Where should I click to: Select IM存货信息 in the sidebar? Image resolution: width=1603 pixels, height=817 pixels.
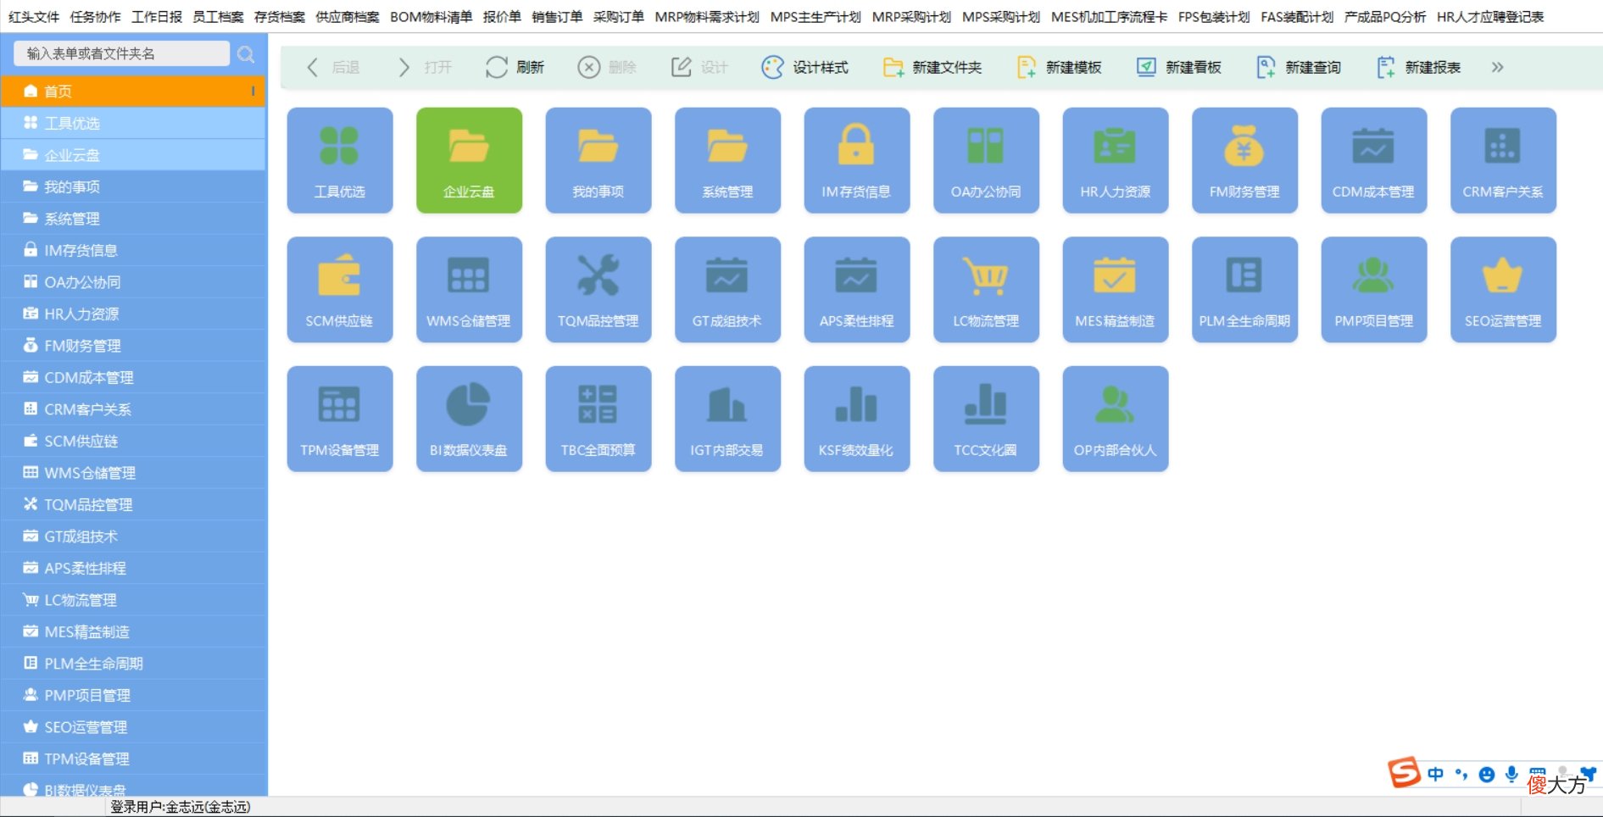pyautogui.click(x=133, y=250)
